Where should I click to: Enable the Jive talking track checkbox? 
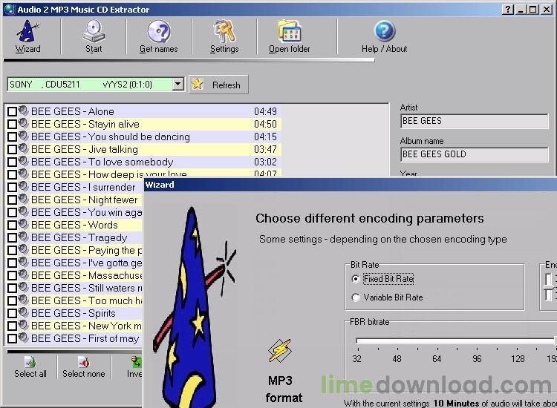[x=12, y=150]
